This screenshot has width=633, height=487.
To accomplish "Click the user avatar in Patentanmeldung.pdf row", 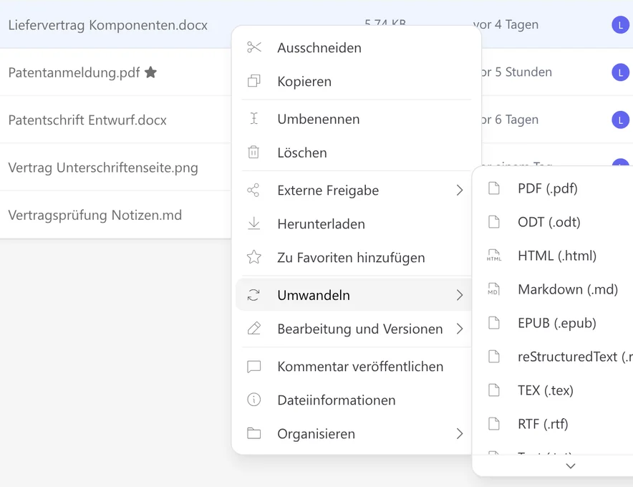I will pyautogui.click(x=621, y=72).
